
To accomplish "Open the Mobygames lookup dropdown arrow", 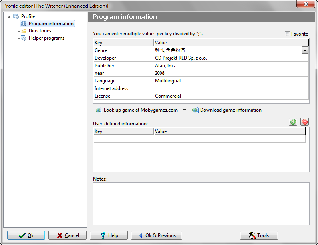I will [185, 110].
